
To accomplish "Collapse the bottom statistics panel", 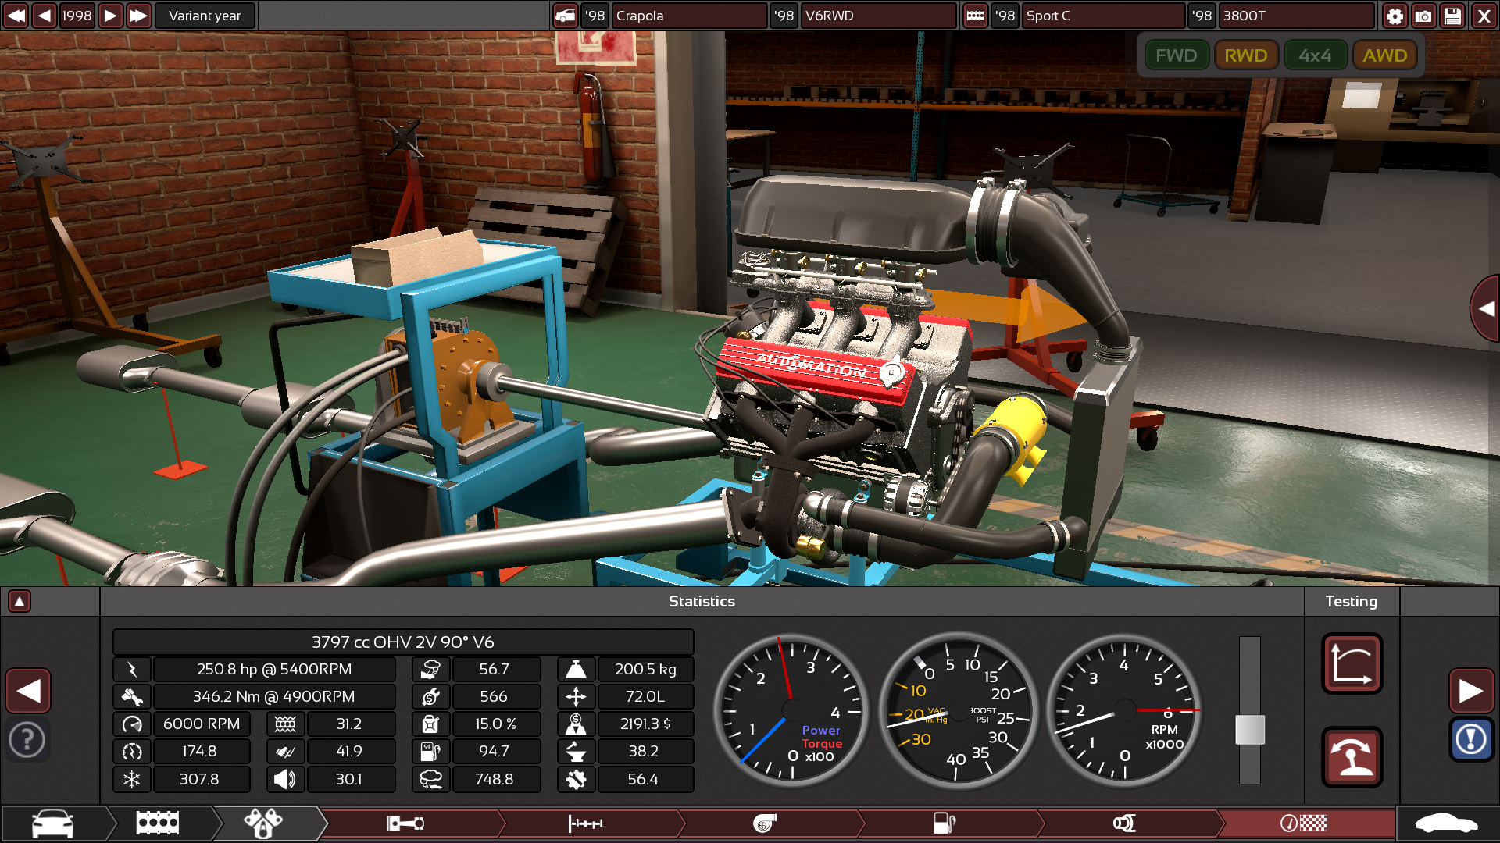I will point(20,601).
